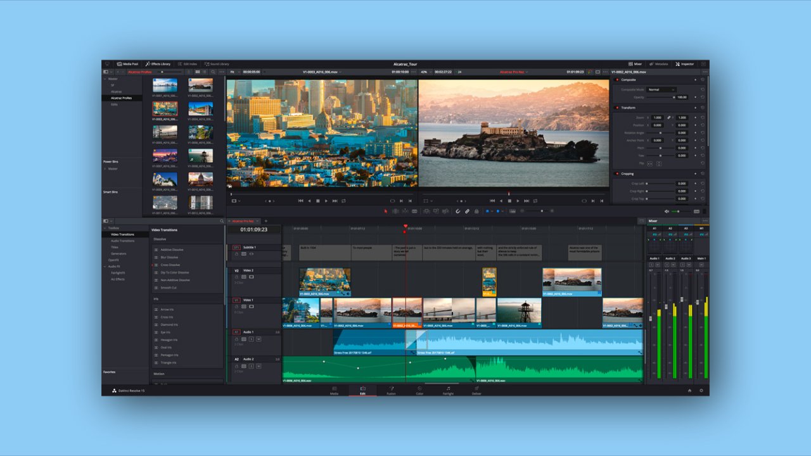The width and height of the screenshot is (811, 456).
Task: Open the Composite Mode dropdown
Action: (x=663, y=89)
